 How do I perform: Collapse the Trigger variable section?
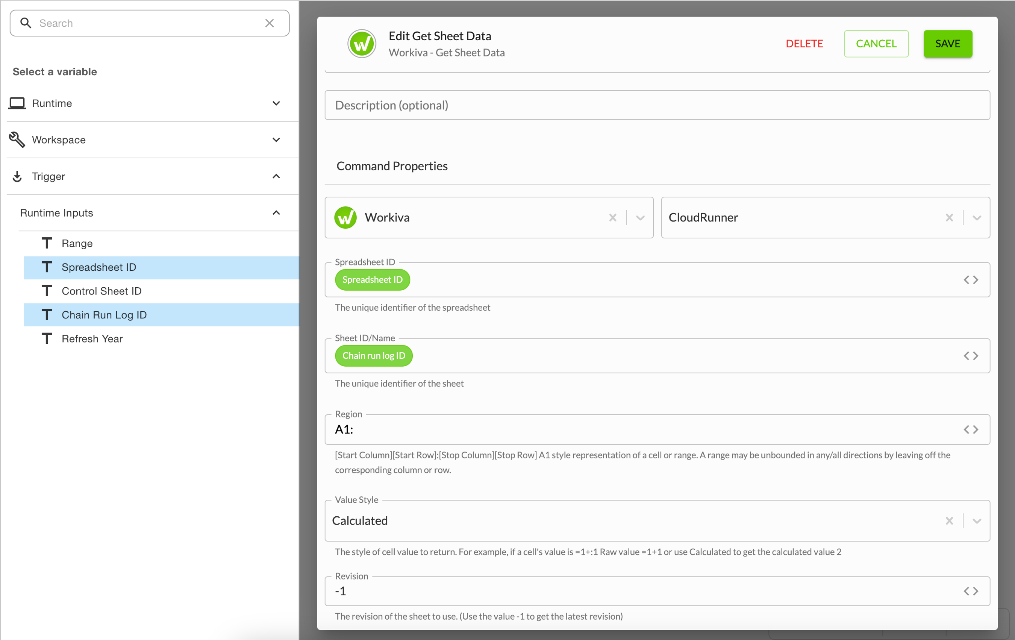click(276, 176)
